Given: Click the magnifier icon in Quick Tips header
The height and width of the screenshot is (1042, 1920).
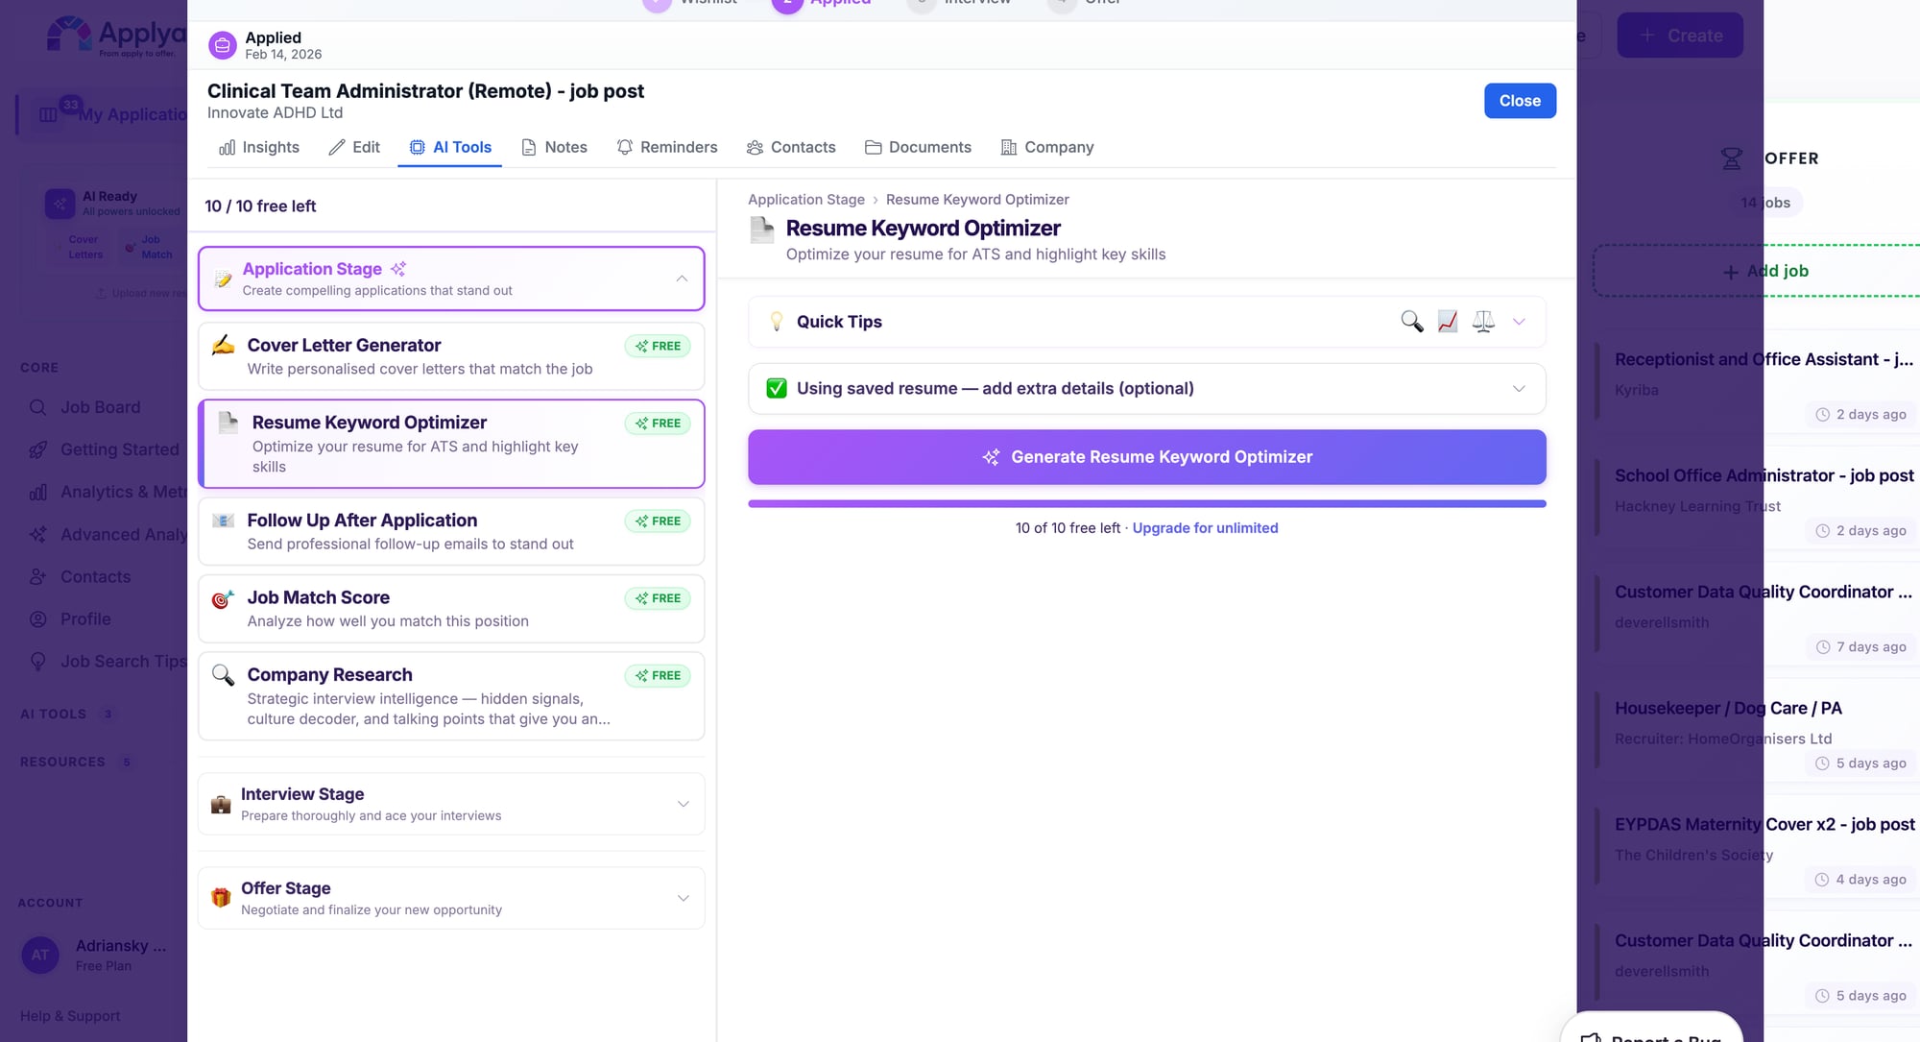Looking at the screenshot, I should (1411, 322).
